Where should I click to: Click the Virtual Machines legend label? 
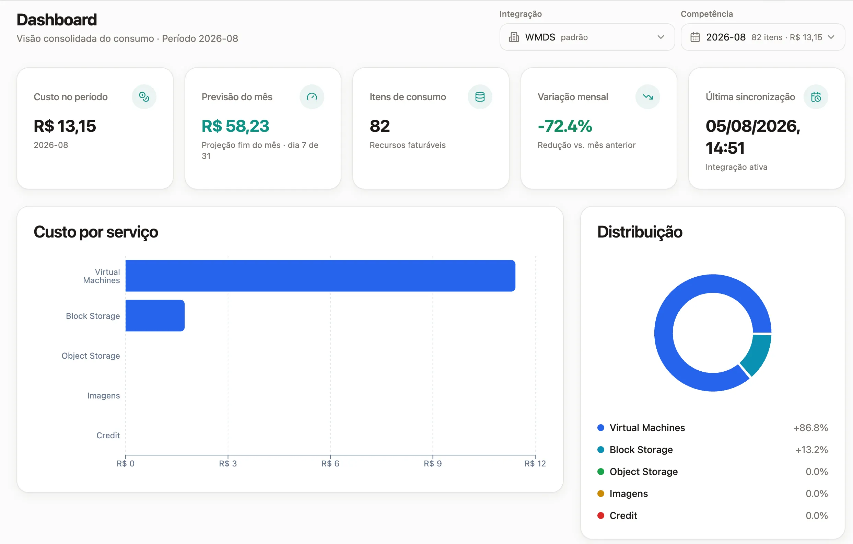(x=647, y=427)
